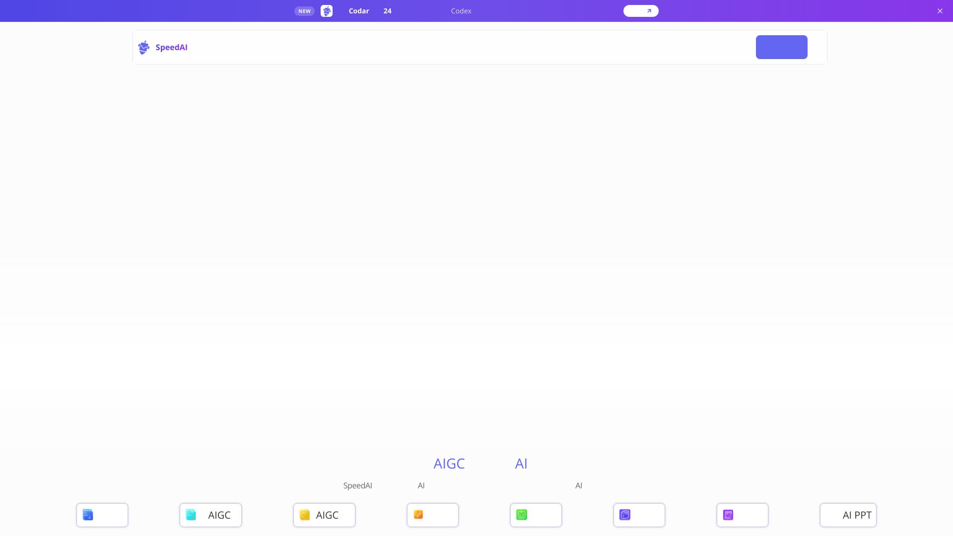
Task: Open the green icon card
Action: 536,515
